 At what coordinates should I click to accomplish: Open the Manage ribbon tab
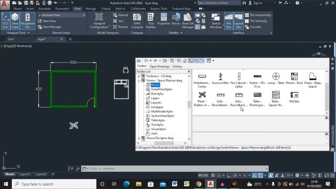91,9
